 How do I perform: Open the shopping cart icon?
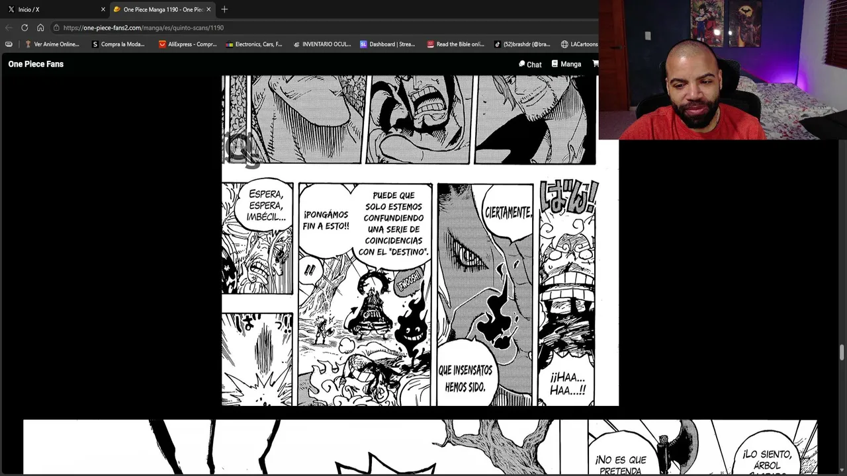(595, 64)
